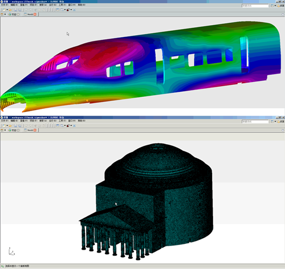
Task: Open the 工具 menu in the Pantheon window menu bar
Action: click(x=62, y=121)
